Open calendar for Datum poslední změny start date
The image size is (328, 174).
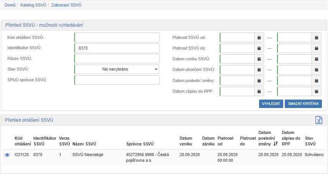[x=259, y=81]
